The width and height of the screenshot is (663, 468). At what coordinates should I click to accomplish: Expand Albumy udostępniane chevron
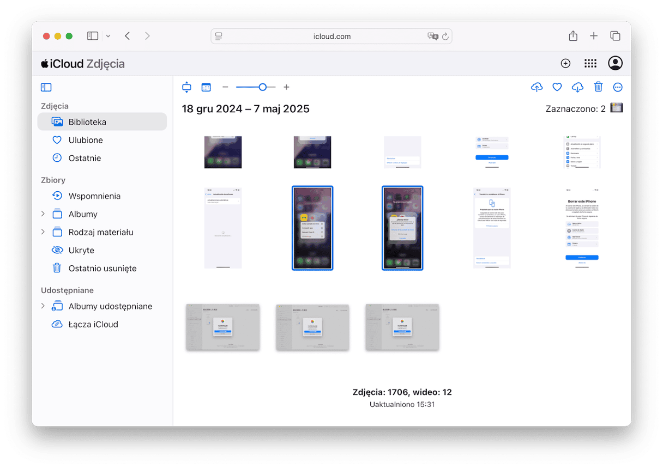43,306
